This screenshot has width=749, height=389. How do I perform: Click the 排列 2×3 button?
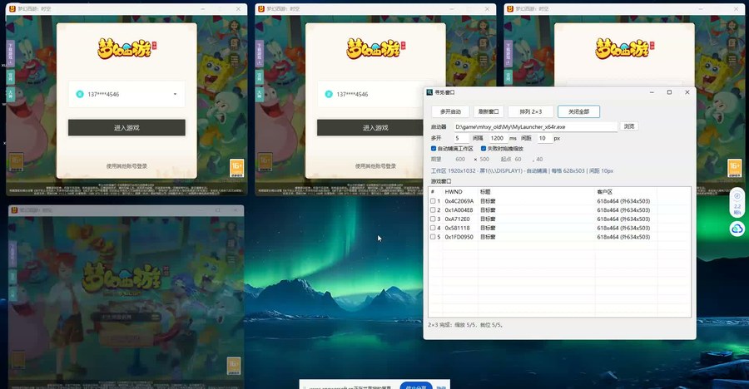pos(531,111)
